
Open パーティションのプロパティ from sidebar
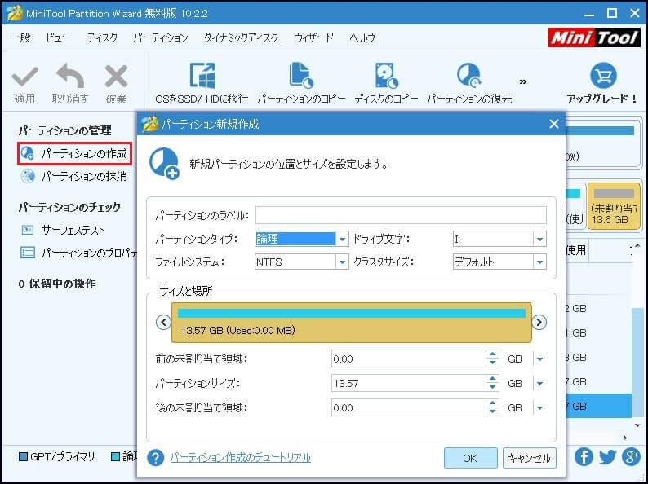[78, 253]
